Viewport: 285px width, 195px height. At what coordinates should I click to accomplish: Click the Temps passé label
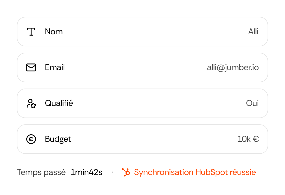(41, 172)
